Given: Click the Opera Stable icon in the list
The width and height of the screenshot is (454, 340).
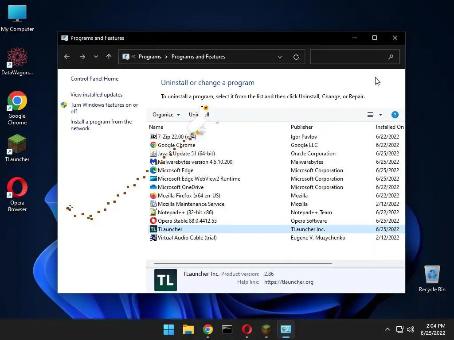Looking at the screenshot, I should (153, 220).
